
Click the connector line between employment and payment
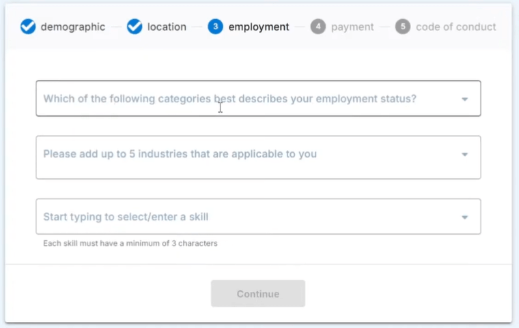(299, 27)
